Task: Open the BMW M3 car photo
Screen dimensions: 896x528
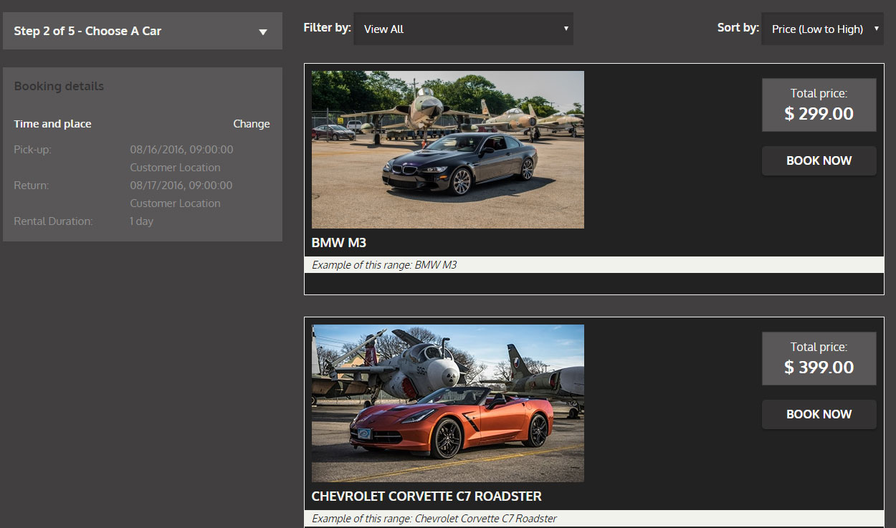Action: [x=448, y=150]
